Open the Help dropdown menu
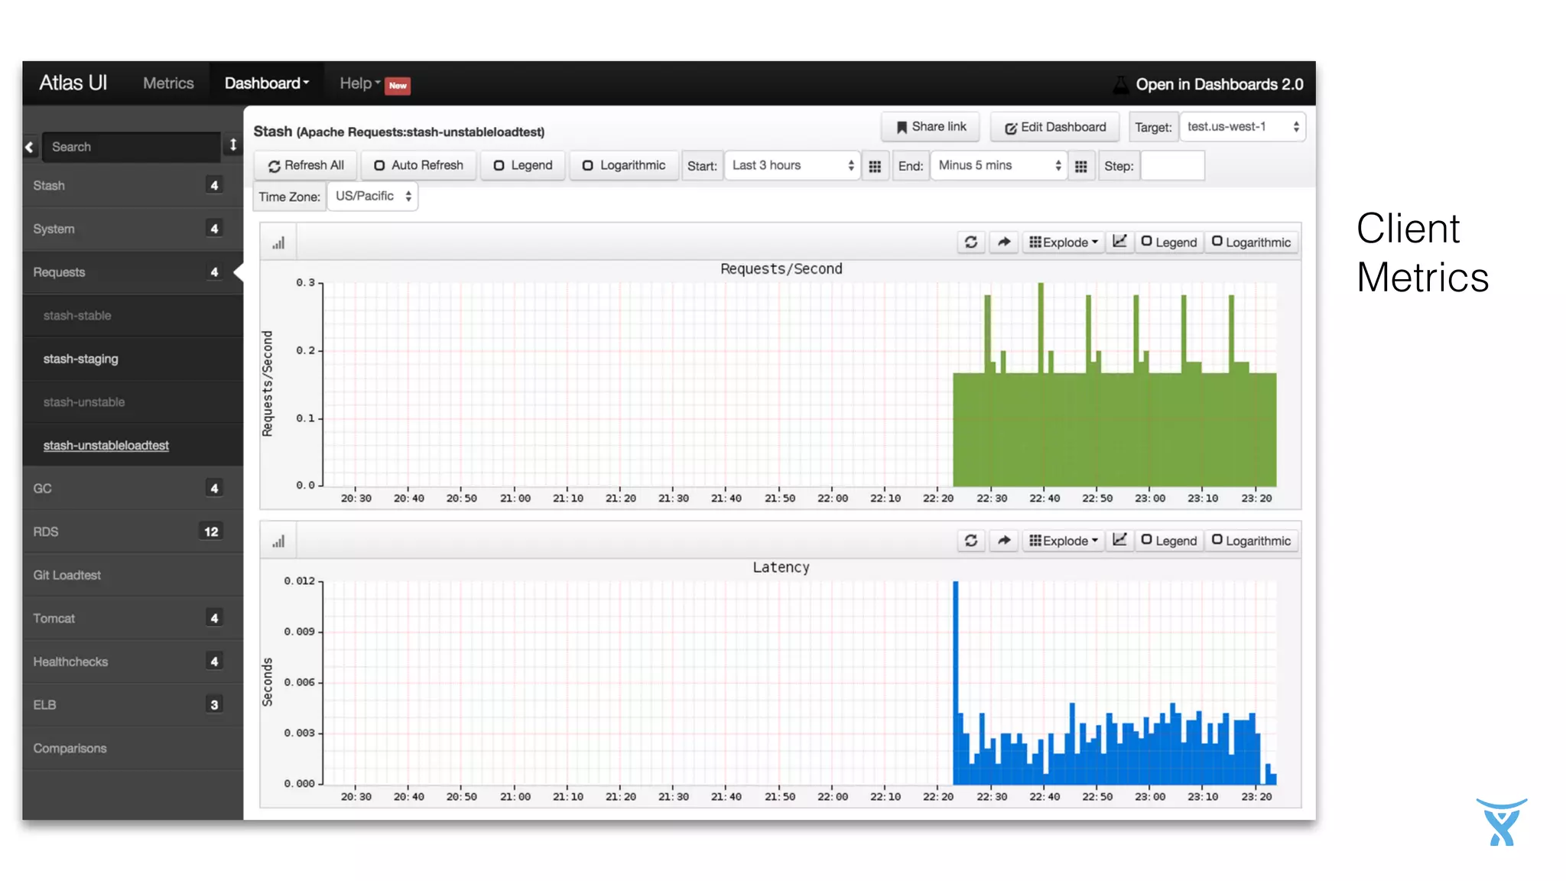Image resolution: width=1566 pixels, height=881 pixels. [360, 83]
